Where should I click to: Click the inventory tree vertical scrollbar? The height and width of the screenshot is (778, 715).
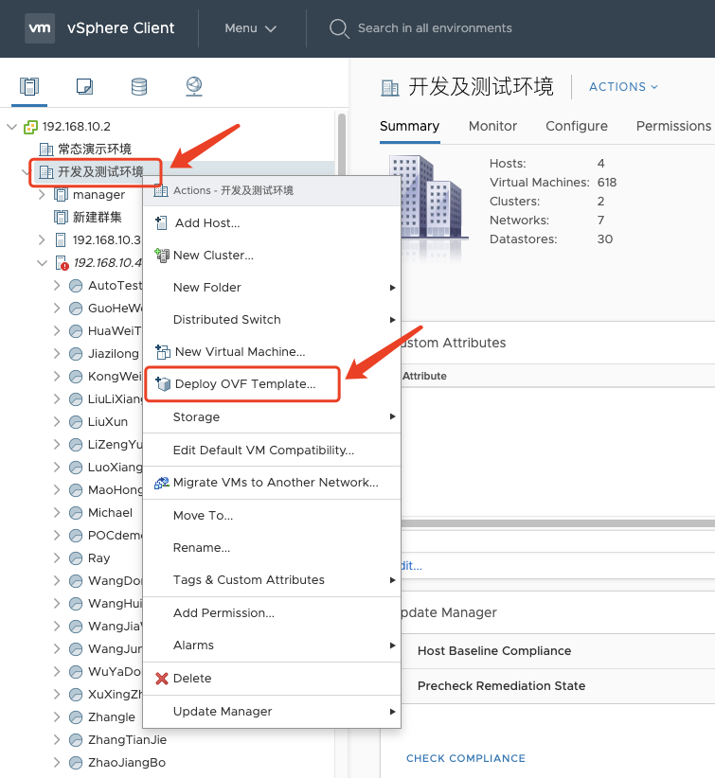342,144
